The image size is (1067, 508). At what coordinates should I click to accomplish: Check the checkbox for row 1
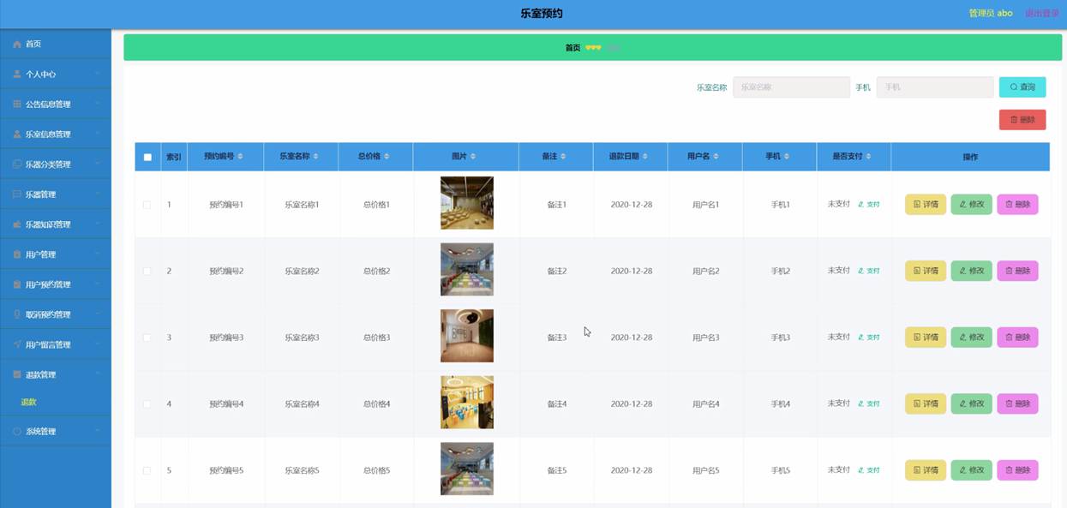click(147, 205)
